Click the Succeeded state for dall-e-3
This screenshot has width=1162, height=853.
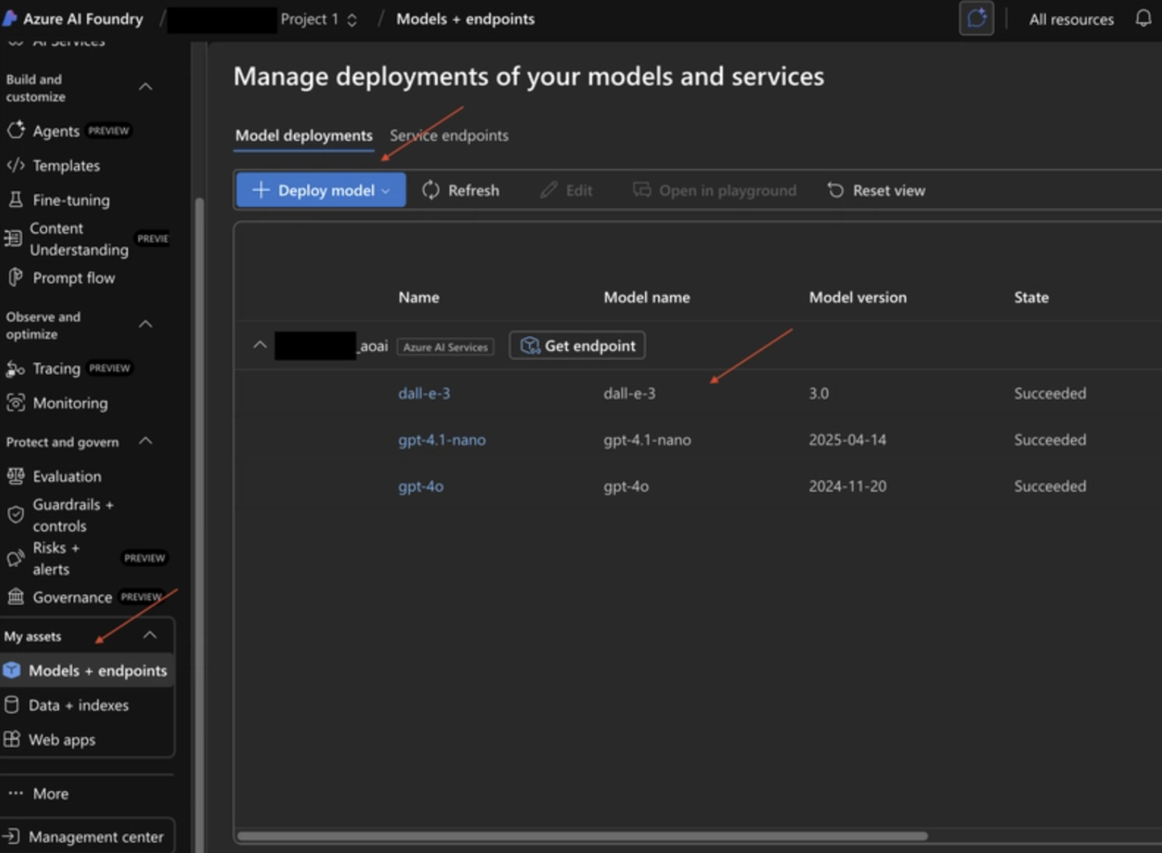coord(1049,393)
